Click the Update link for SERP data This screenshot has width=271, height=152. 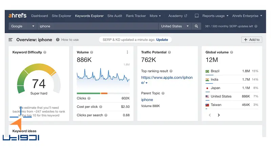coord(162,40)
